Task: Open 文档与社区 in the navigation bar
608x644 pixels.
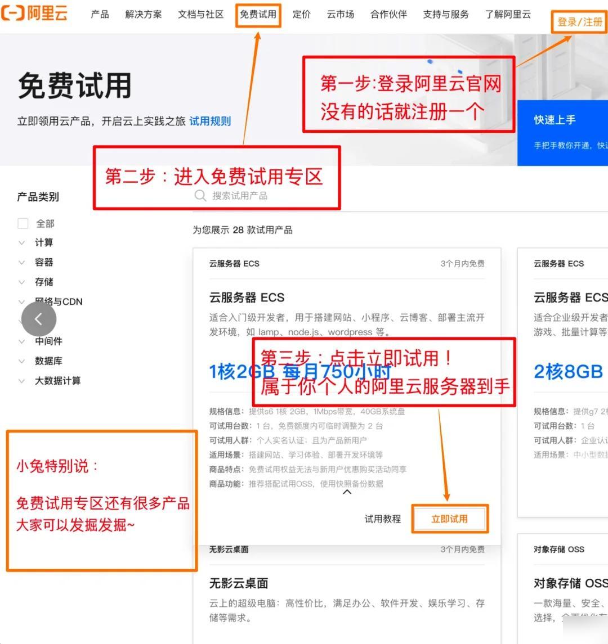Action: click(200, 15)
